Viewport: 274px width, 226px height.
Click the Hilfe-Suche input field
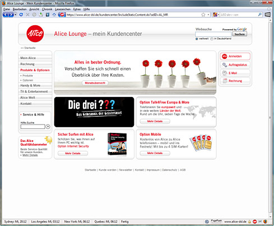coord(32,127)
